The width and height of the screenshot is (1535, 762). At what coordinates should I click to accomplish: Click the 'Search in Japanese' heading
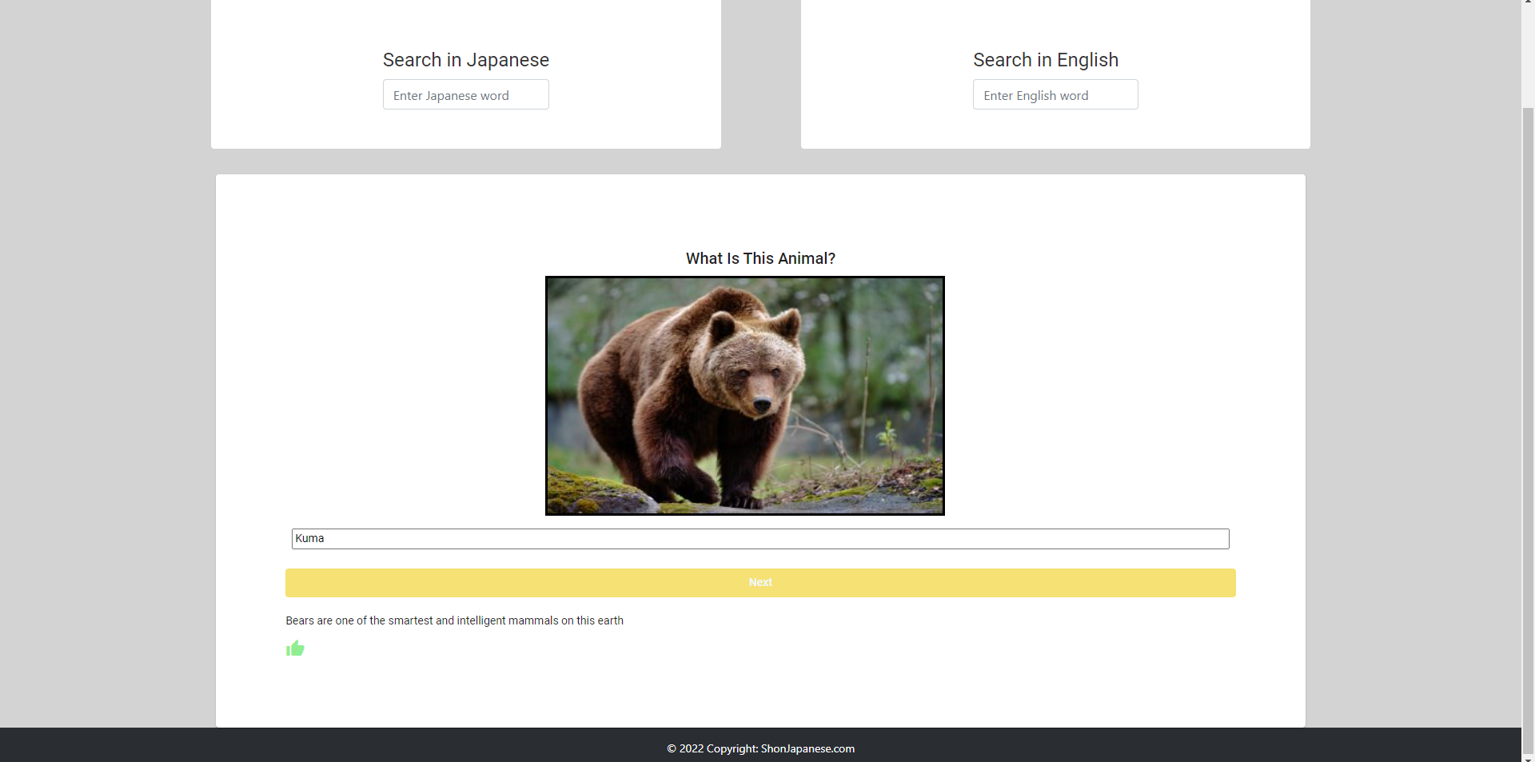coord(465,60)
